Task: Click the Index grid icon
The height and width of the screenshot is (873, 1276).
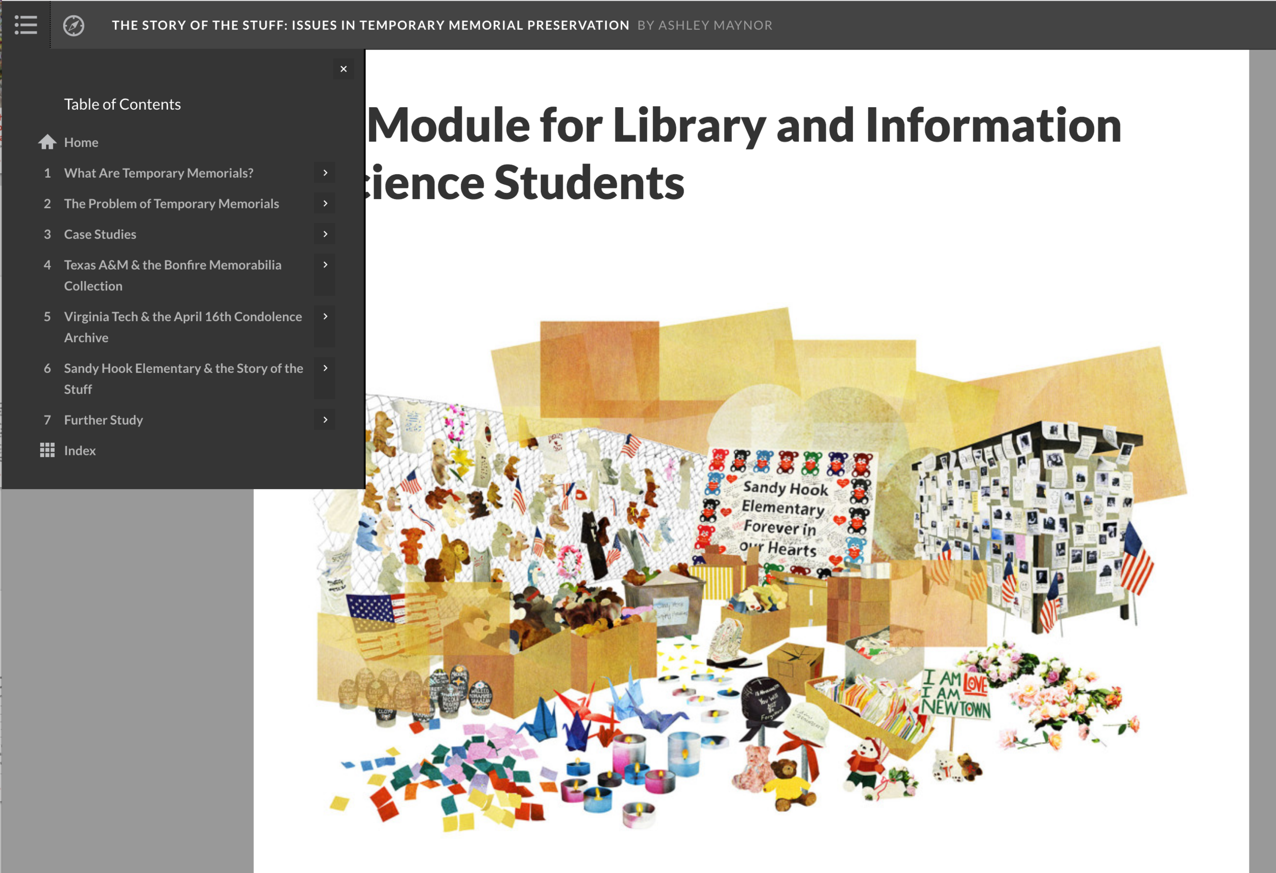Action: coord(47,450)
